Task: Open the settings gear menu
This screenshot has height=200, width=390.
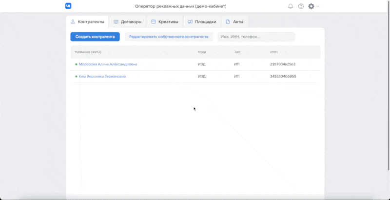Action: click(311, 6)
